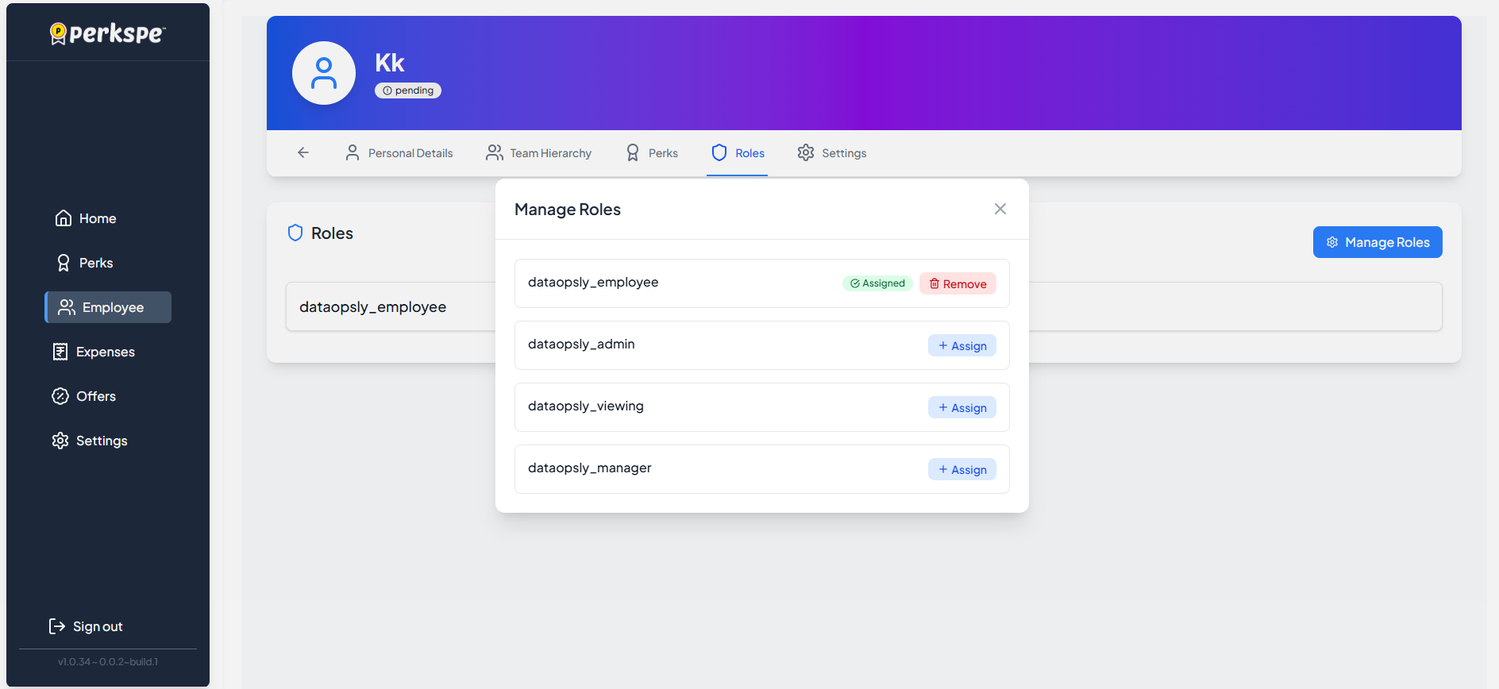Switch to the Personal Details tab

pos(399,153)
